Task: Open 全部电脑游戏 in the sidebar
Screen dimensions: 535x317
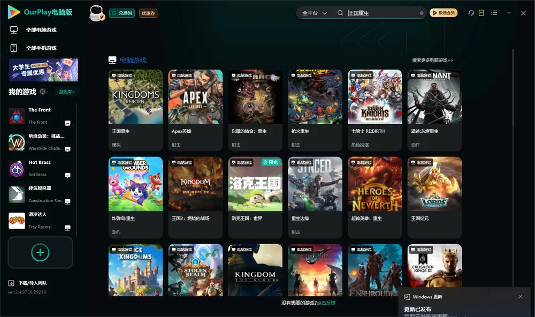Action: 41,30
